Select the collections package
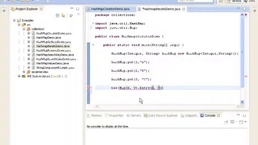Screen dimensions: 258x145 click(x=38, y=29)
